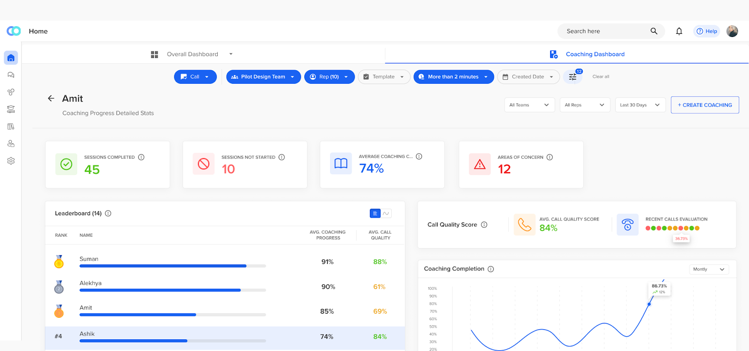Click the Rank column header
The image size is (749, 351).
pyautogui.click(x=61, y=235)
